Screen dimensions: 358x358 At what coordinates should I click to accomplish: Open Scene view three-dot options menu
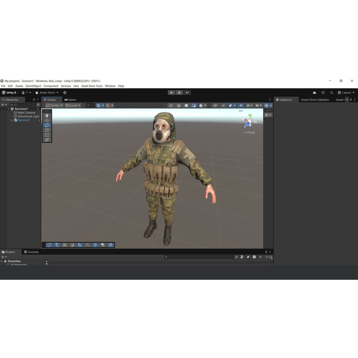[x=270, y=99]
